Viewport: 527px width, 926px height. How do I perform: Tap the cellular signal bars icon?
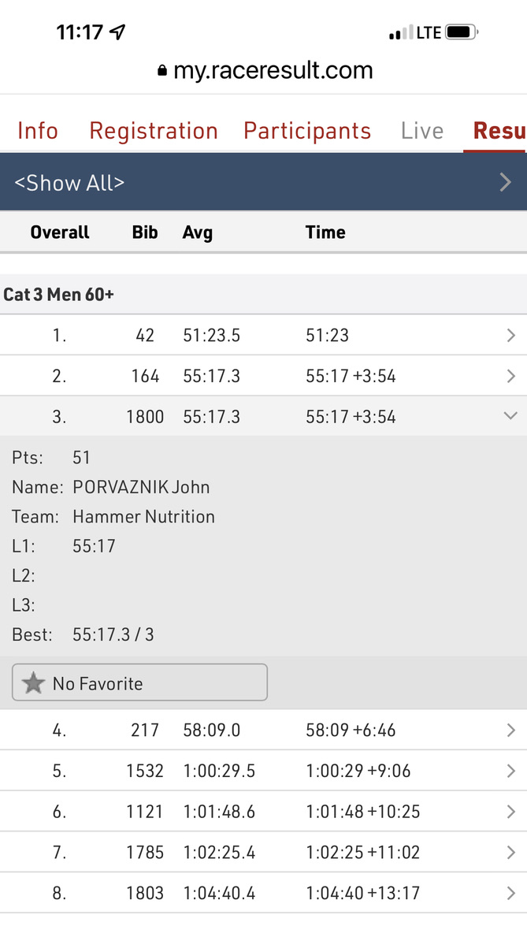click(x=401, y=33)
